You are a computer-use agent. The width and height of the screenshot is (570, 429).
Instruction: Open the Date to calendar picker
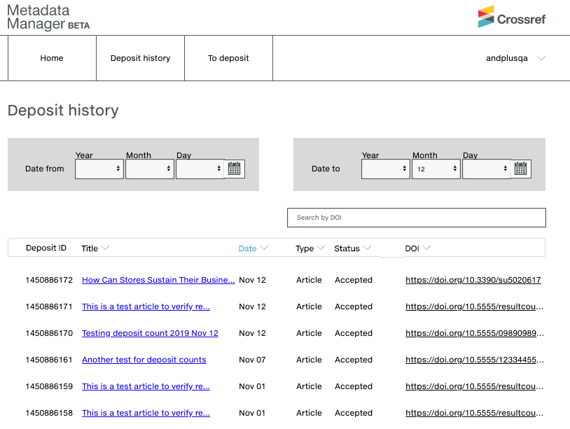click(520, 168)
